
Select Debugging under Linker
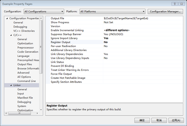point(24,102)
